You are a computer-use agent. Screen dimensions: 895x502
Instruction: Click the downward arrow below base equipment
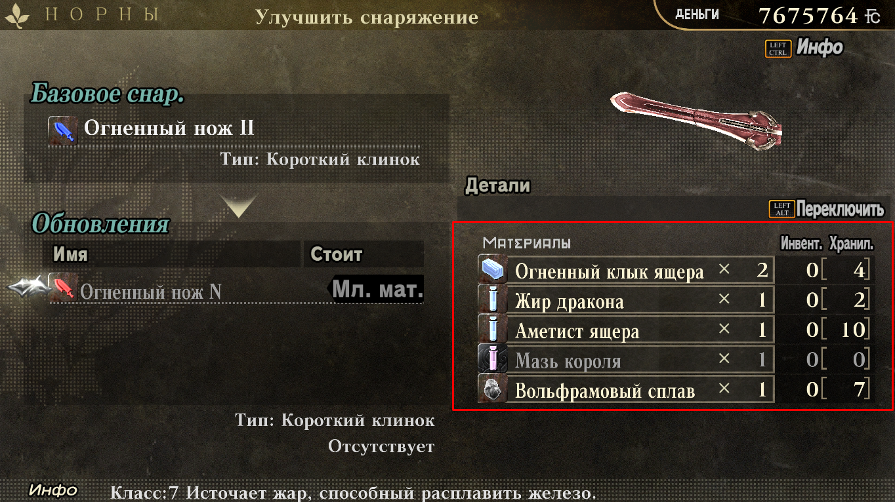(238, 205)
